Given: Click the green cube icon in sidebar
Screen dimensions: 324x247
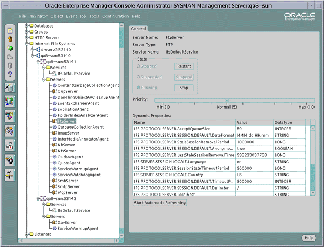Looking at the screenshot, I should [10, 48].
